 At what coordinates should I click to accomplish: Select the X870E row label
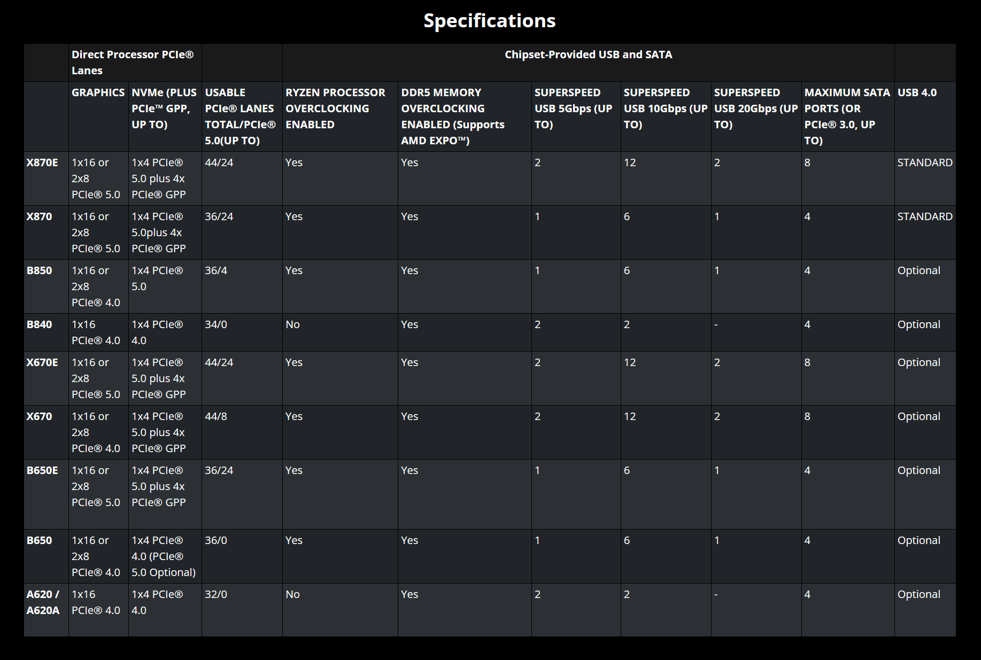coord(46,178)
